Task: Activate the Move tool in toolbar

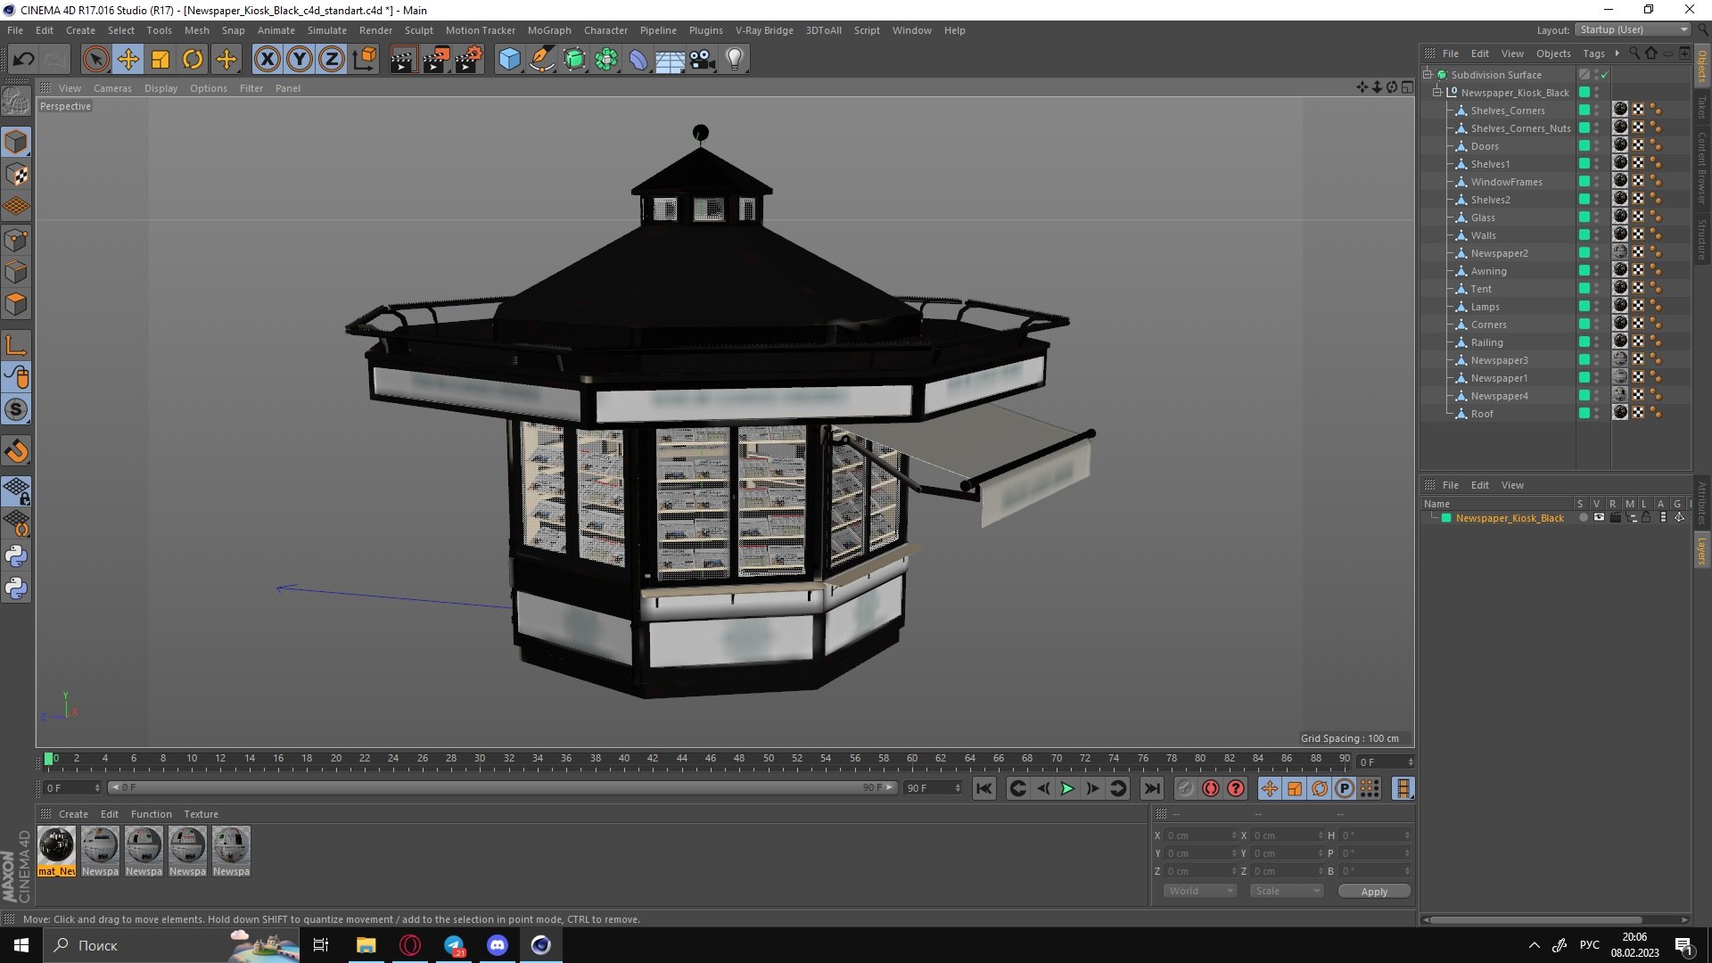Action: [x=128, y=60]
